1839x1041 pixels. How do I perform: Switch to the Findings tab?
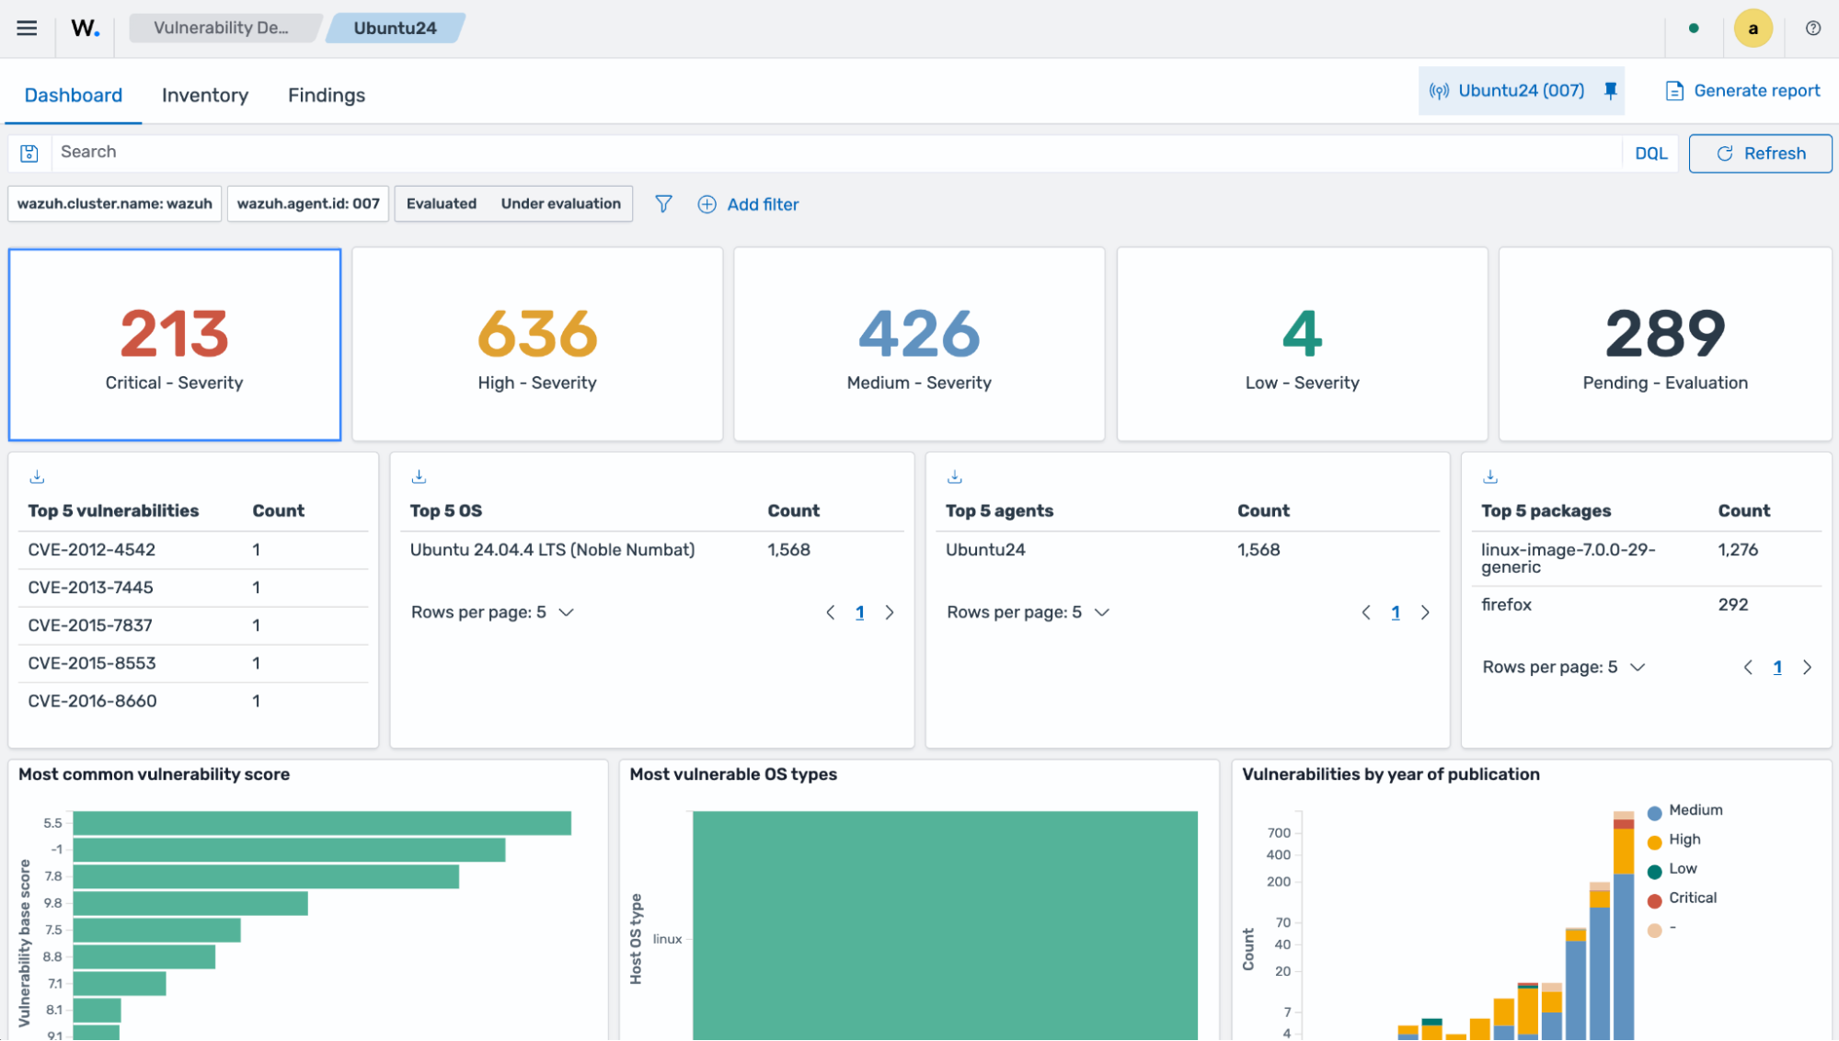coord(327,96)
